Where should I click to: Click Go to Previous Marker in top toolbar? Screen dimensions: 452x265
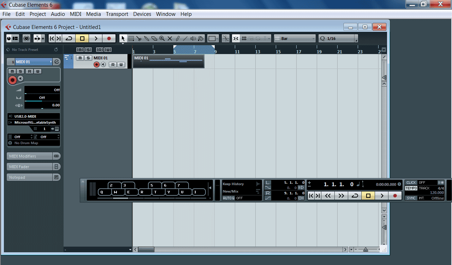52,39
